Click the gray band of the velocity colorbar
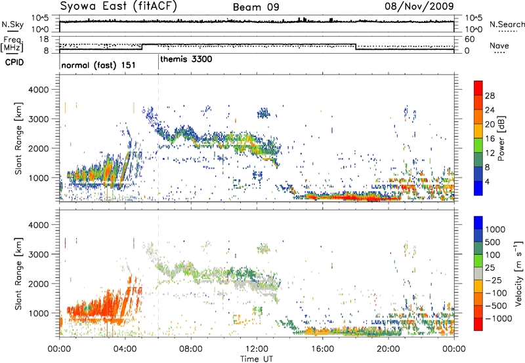The image size is (525, 363). pos(478,274)
